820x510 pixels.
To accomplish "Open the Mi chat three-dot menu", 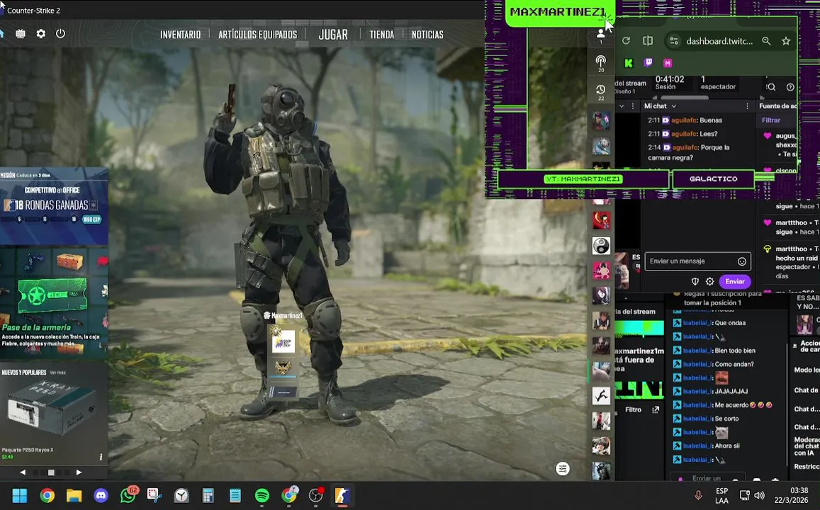I will [x=747, y=106].
